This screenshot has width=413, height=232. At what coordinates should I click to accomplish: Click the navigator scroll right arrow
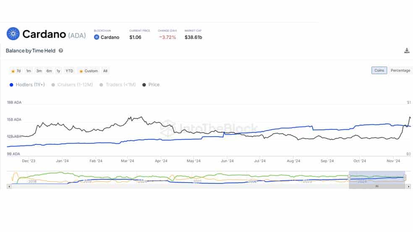tap(408, 186)
